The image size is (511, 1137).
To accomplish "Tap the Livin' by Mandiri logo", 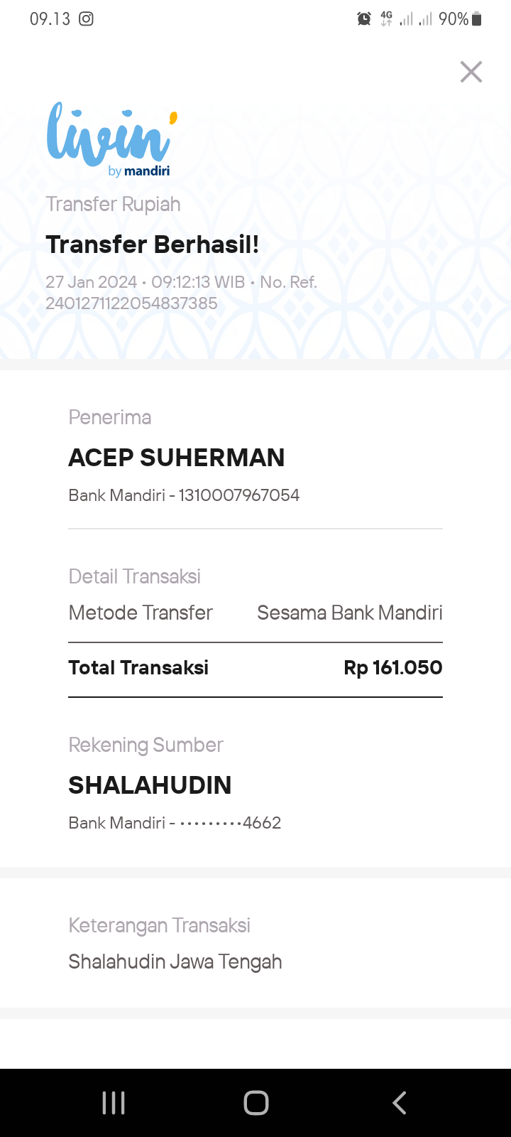I will click(112, 139).
